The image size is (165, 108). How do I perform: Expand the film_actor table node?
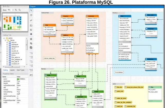tap(7, 58)
